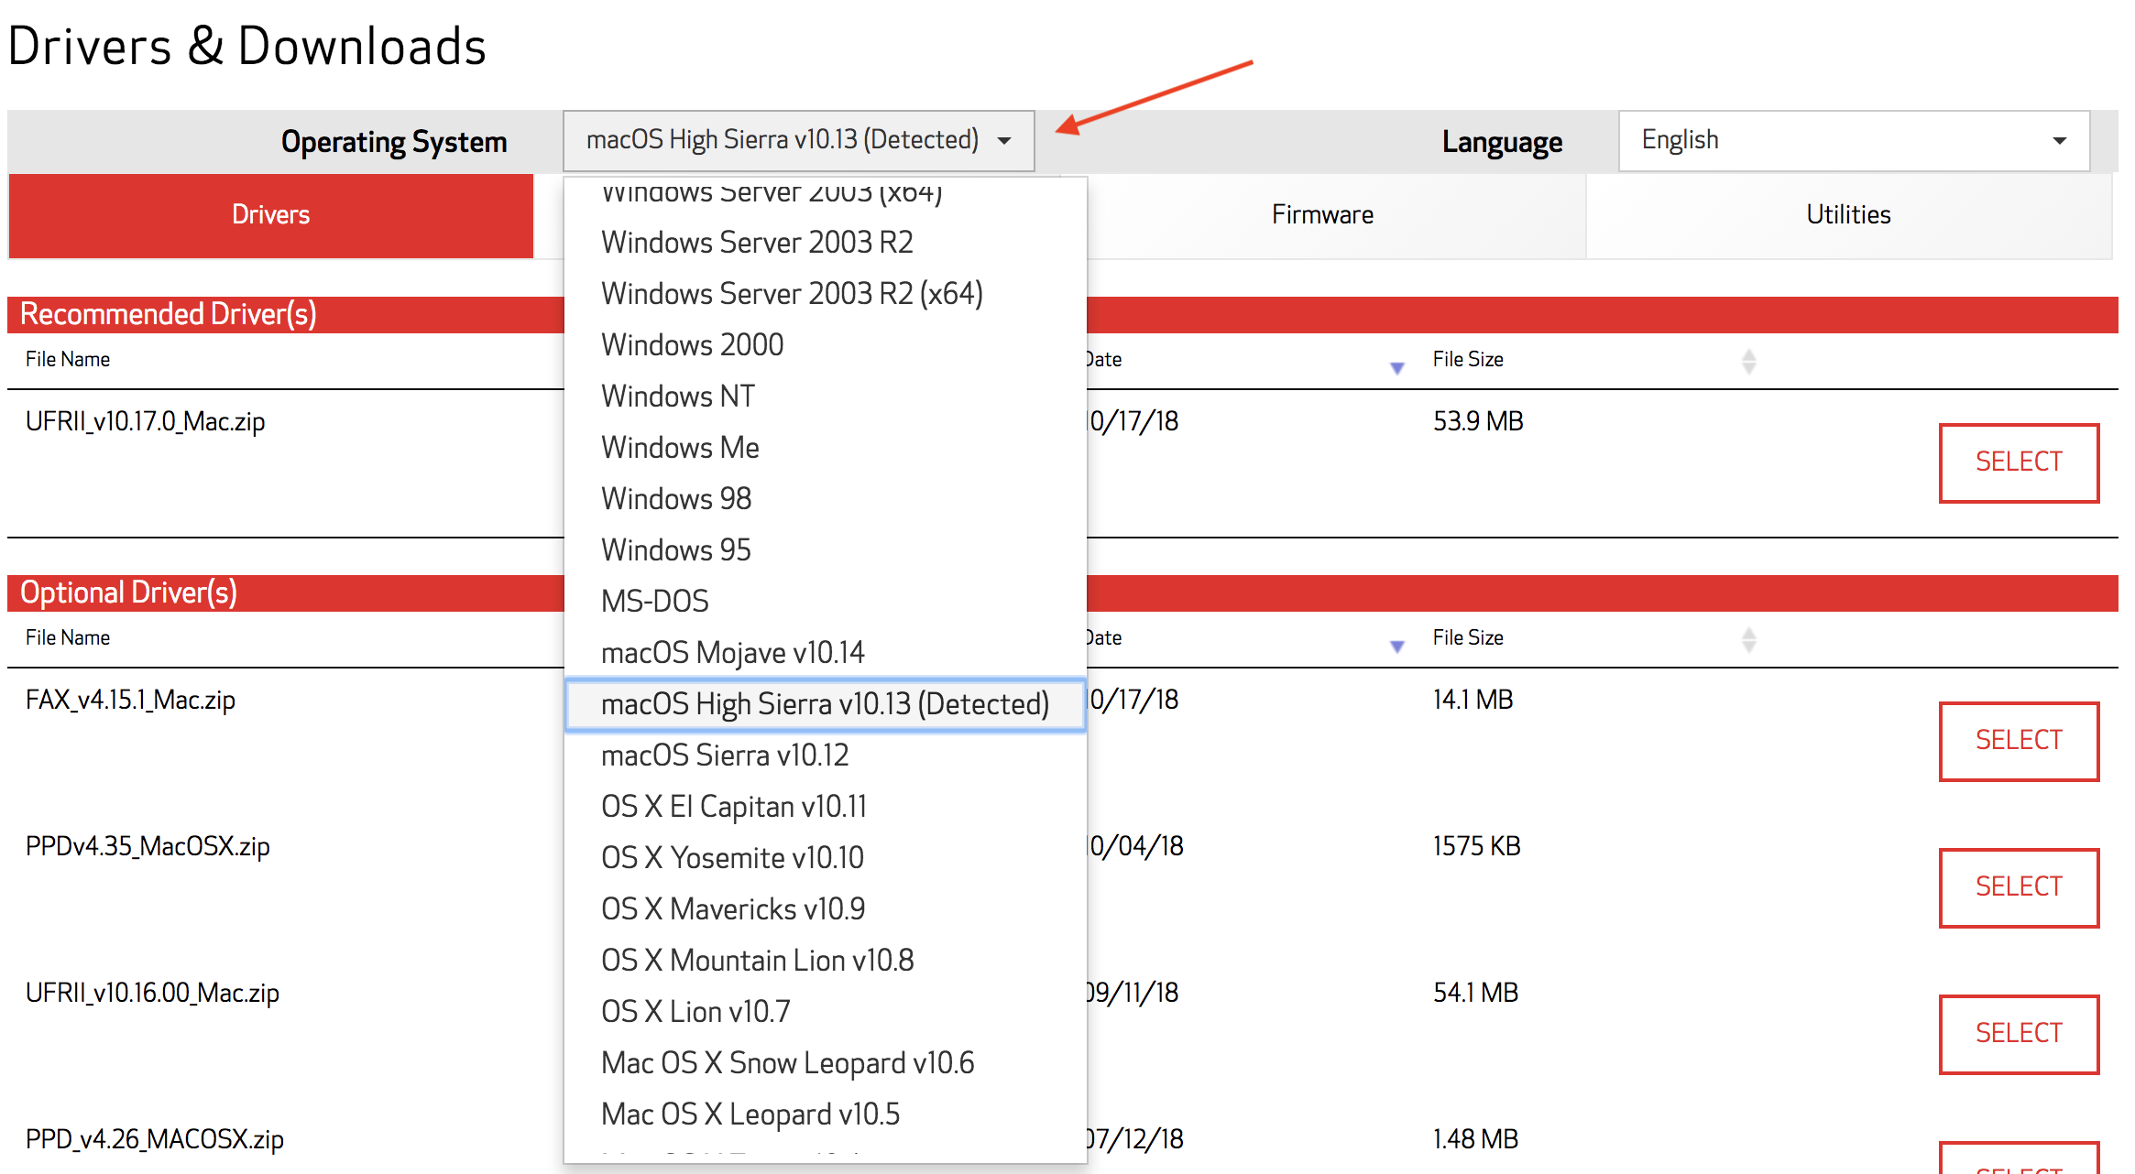The image size is (2135, 1174).
Task: Click File Size header in Recommended Drivers
Action: pos(1468,359)
